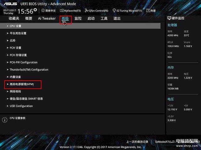201x150 pixels.
Task: Click the ASUS logo
Action: tap(10, 4)
